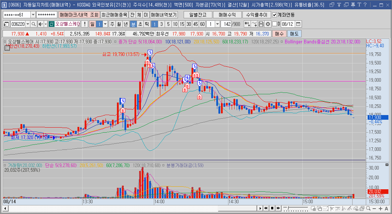Select the 틱 tick chart toggle
The width and height of the screenshot is (392, 214).
[147, 24]
